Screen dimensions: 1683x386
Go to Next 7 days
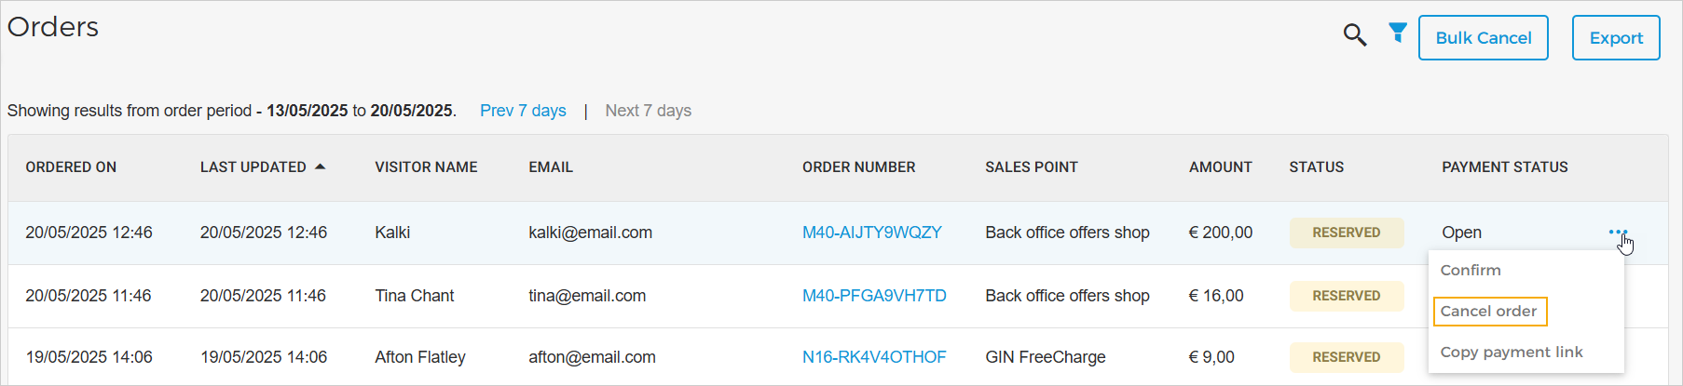coord(648,111)
